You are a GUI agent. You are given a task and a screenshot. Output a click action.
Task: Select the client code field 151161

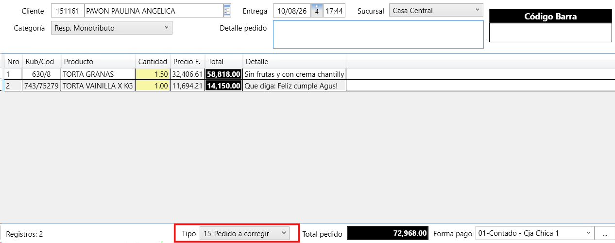[x=67, y=11]
